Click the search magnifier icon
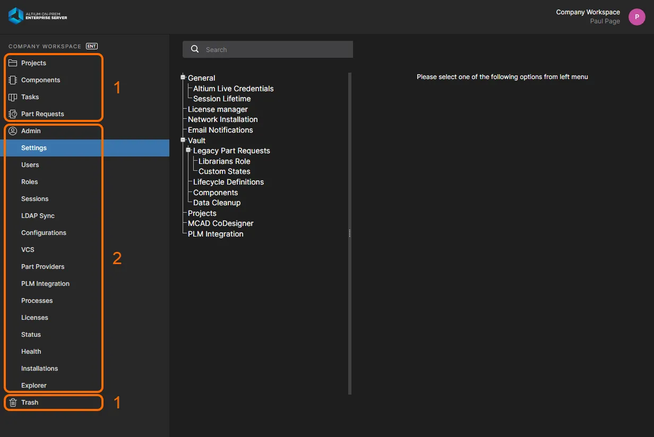The width and height of the screenshot is (654, 437). coord(195,49)
